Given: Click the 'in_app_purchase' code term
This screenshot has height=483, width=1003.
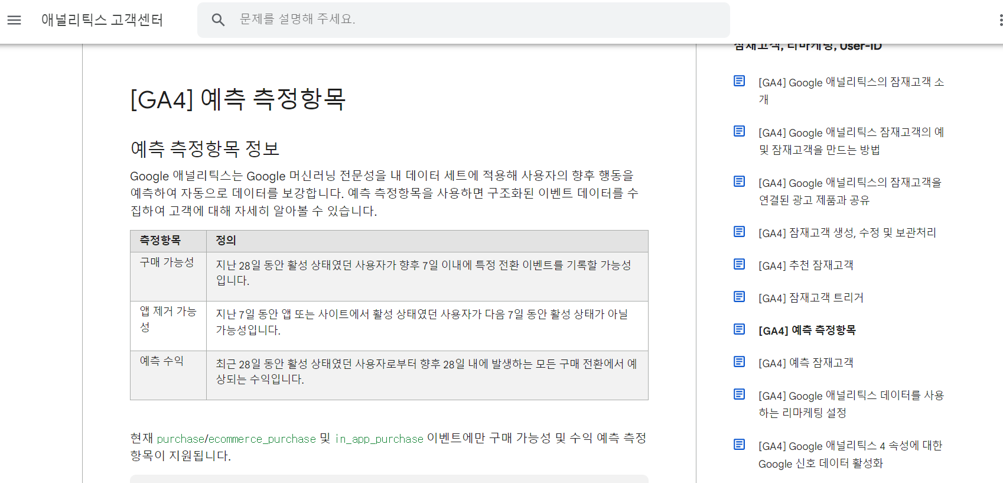Looking at the screenshot, I should point(379,439).
